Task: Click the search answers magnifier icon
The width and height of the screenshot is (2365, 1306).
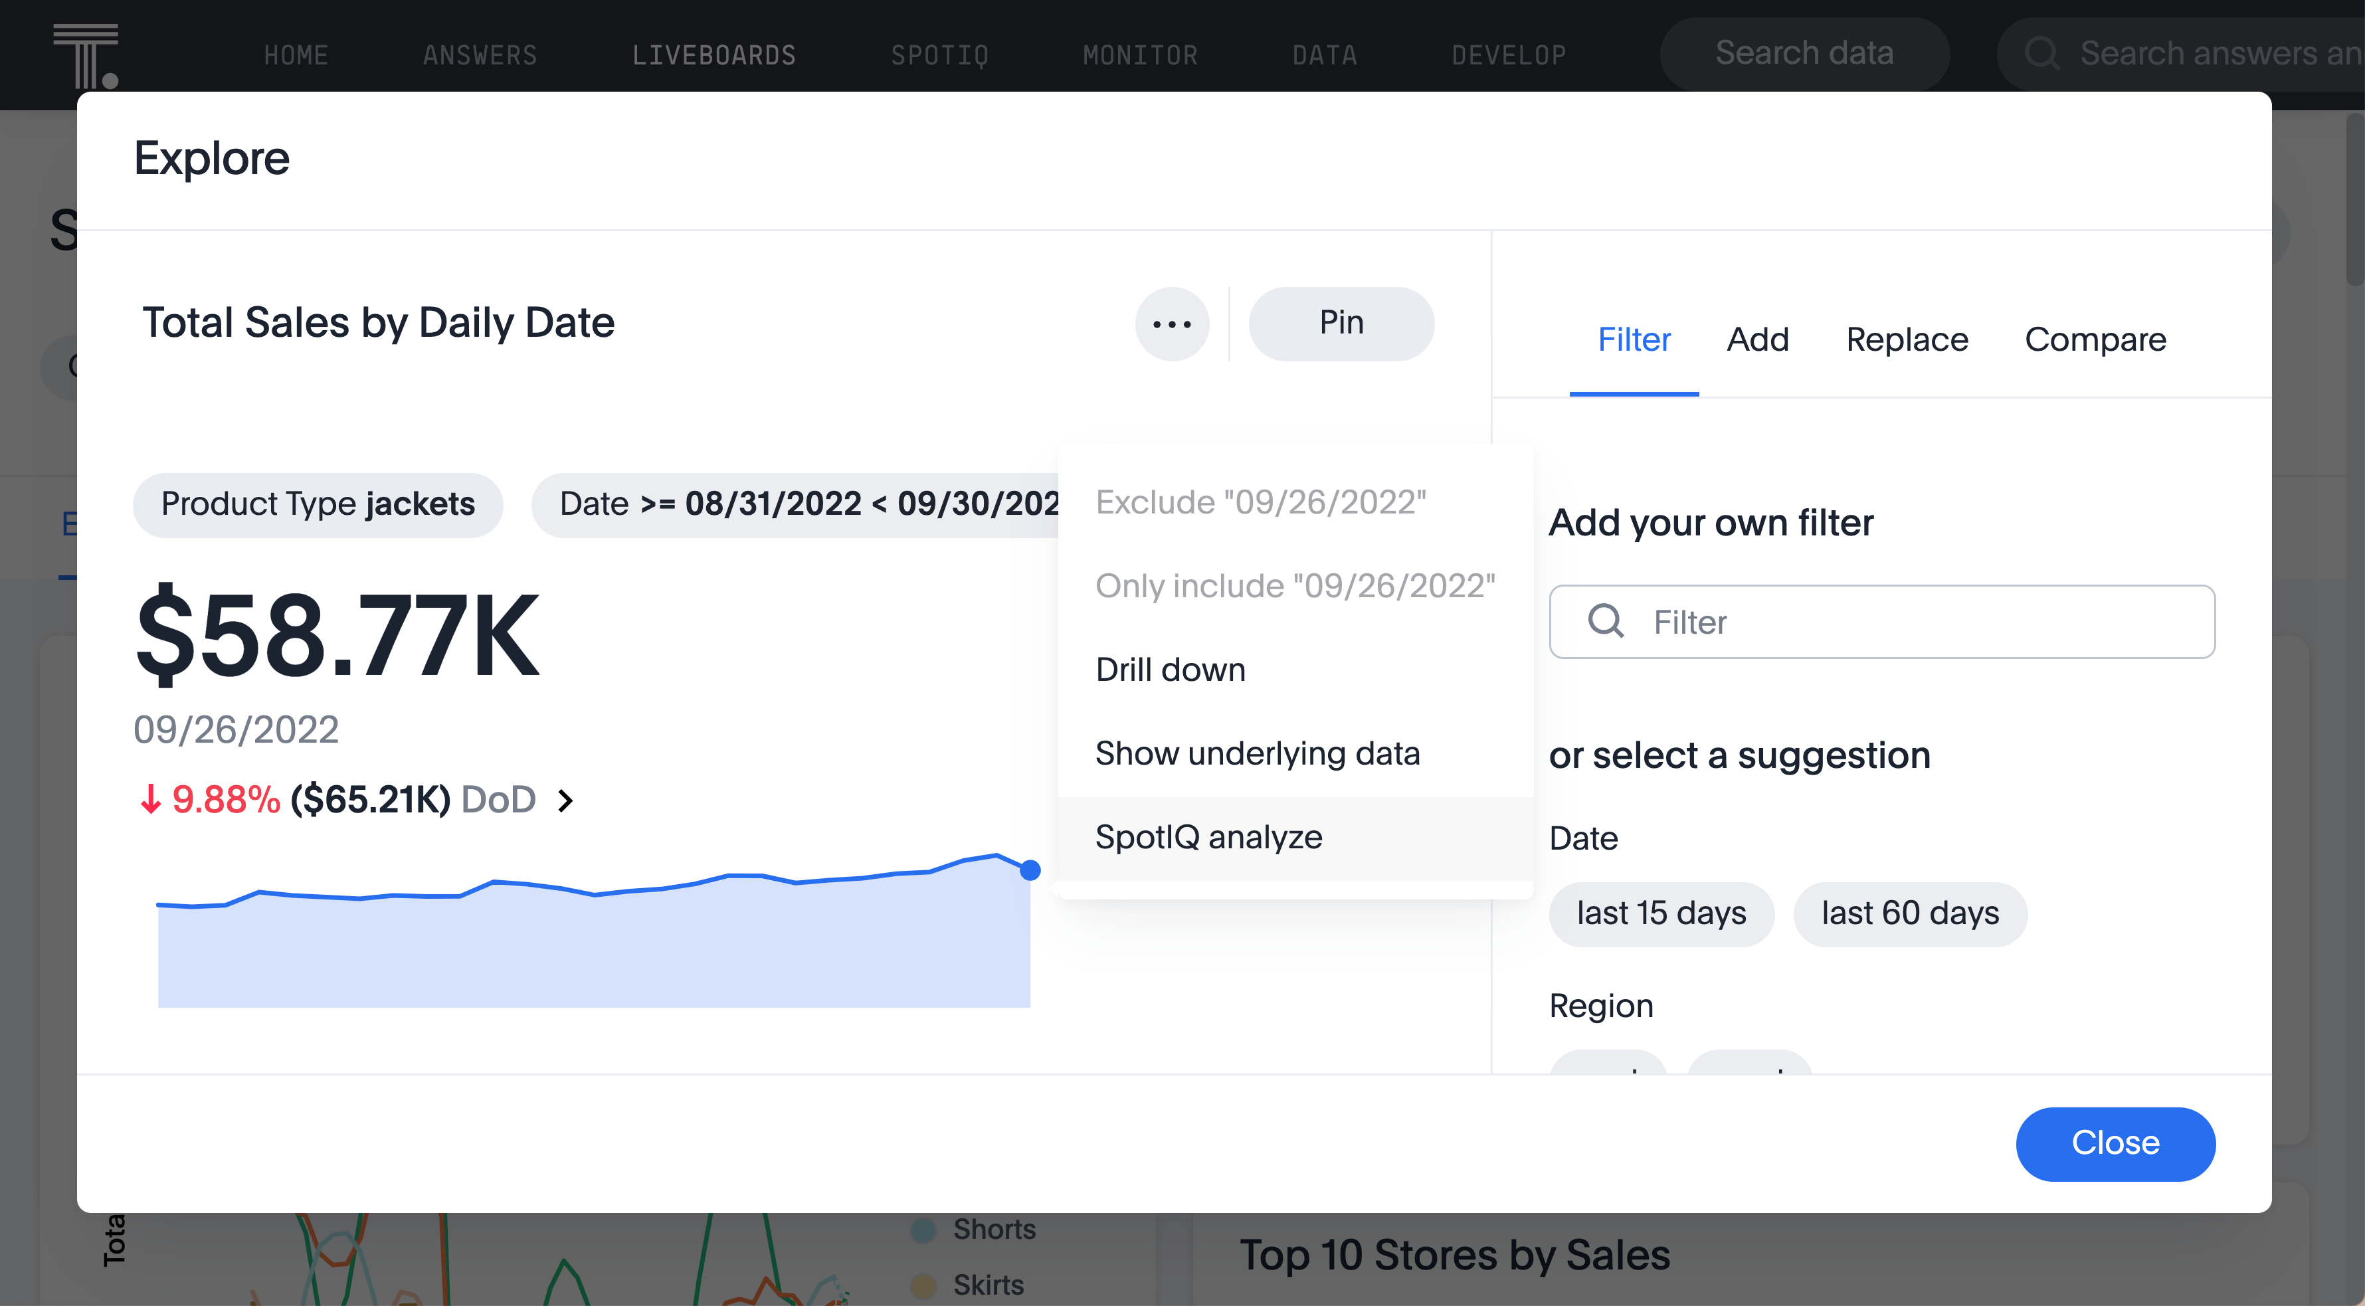Action: click(x=2042, y=53)
